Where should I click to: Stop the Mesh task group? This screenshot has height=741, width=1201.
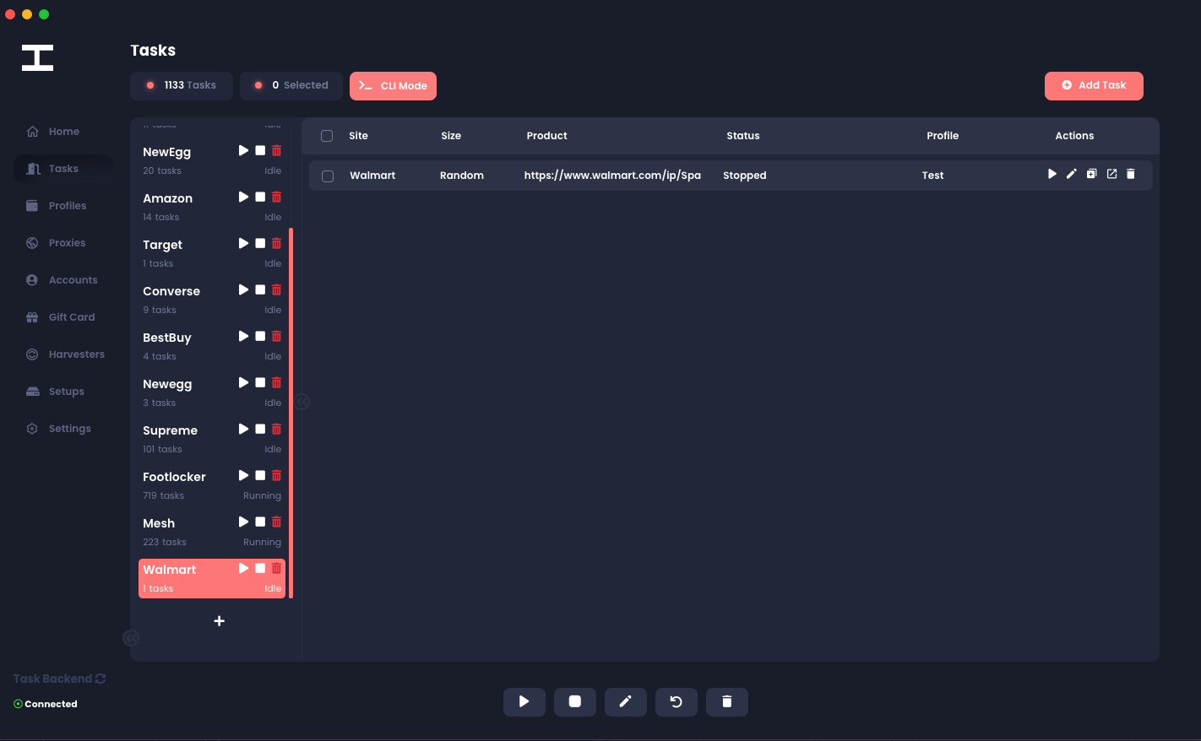point(260,522)
